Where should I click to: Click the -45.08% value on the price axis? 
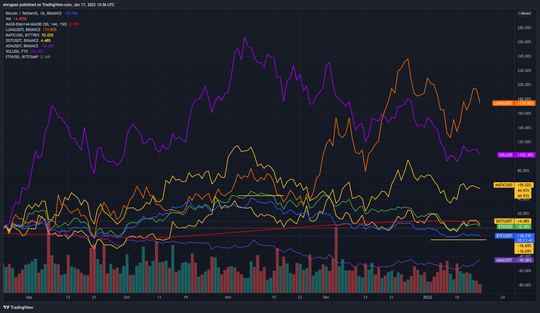[x=524, y=260]
